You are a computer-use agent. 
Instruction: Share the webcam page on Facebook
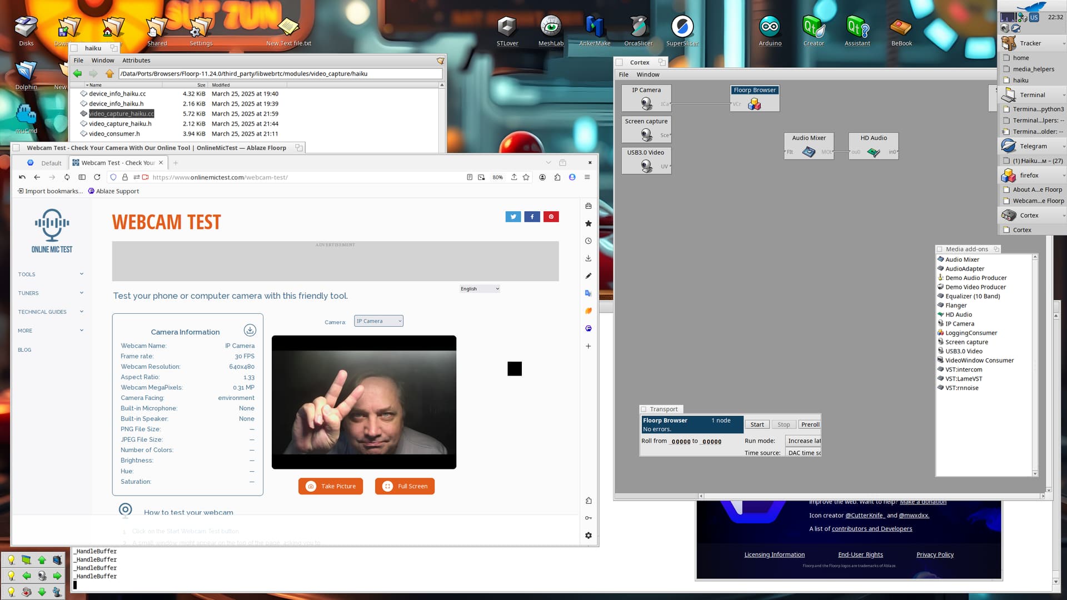click(x=532, y=217)
